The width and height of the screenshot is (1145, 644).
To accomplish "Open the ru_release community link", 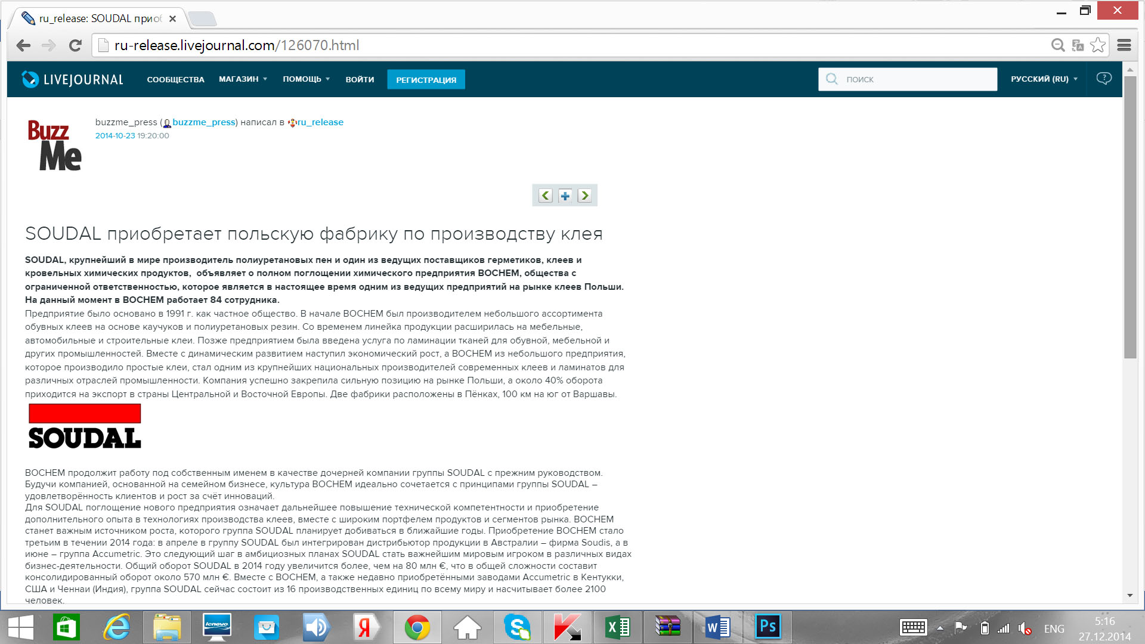I will click(320, 122).
